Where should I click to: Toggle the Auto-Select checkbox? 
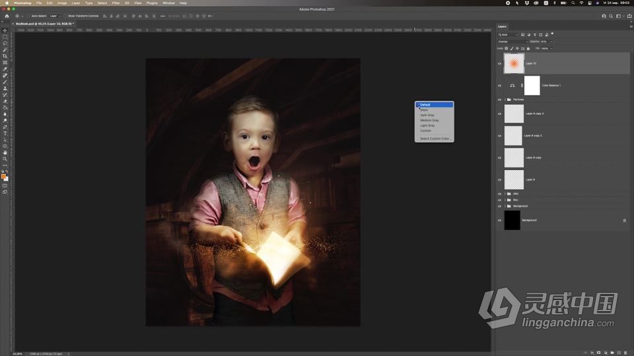(29, 16)
